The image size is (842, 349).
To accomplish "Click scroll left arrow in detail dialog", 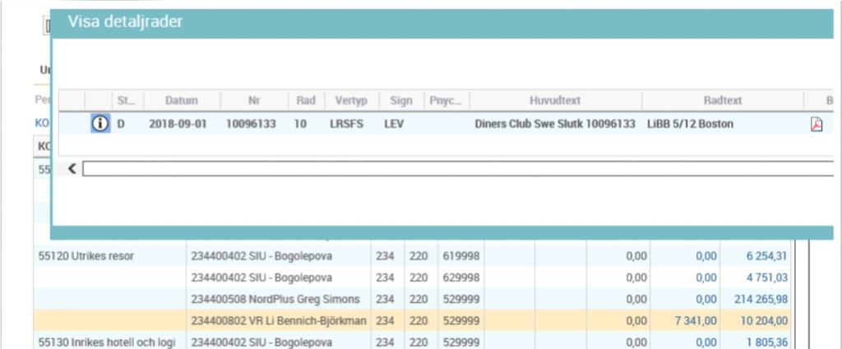I will [72, 169].
